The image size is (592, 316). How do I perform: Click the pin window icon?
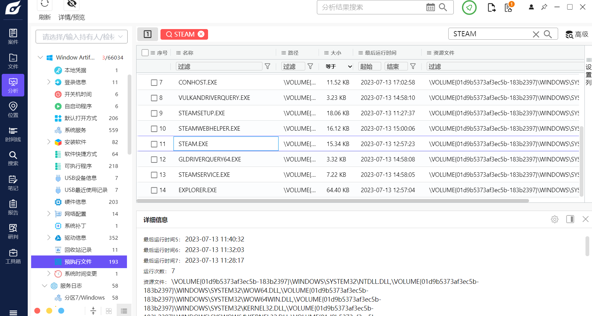click(544, 7)
